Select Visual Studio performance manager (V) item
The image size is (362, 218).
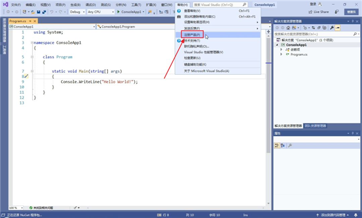click(218, 52)
